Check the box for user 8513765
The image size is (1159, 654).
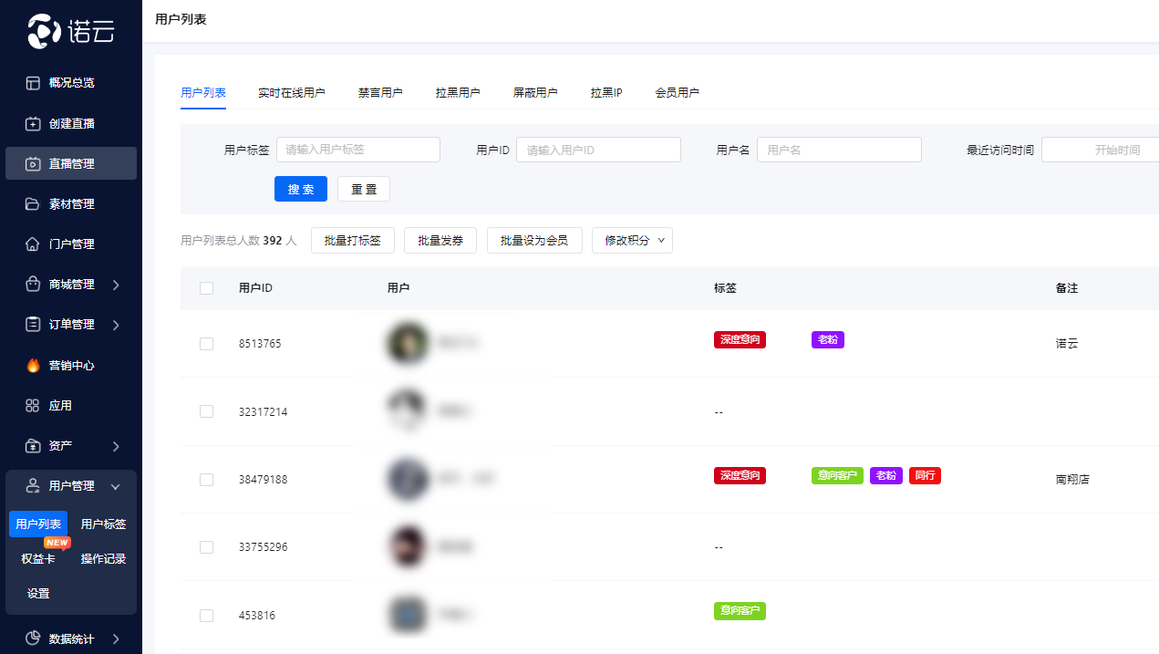tap(206, 344)
